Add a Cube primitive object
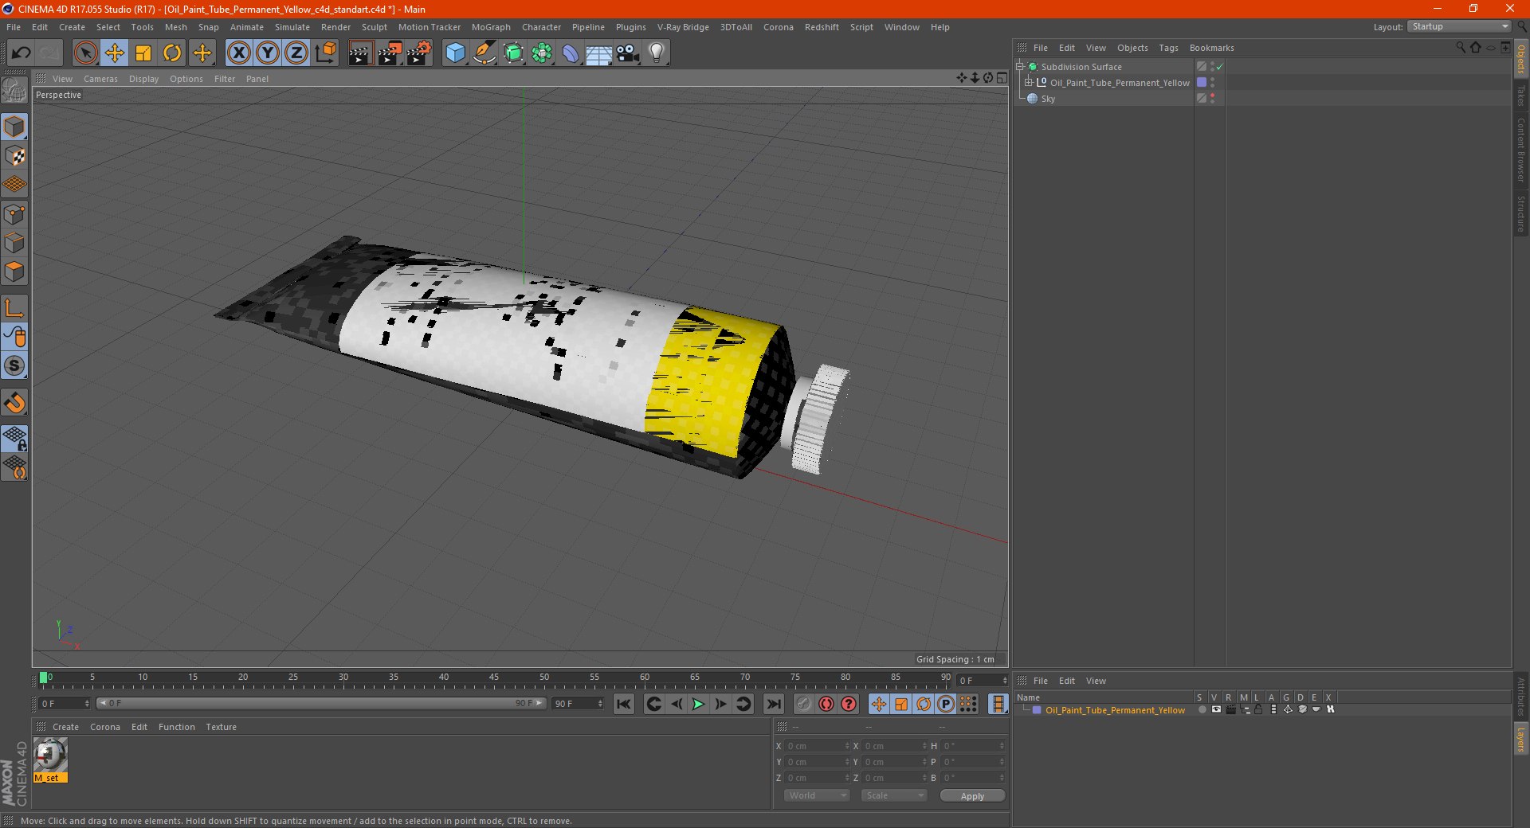Screen dimensions: 1530x828 [455, 53]
